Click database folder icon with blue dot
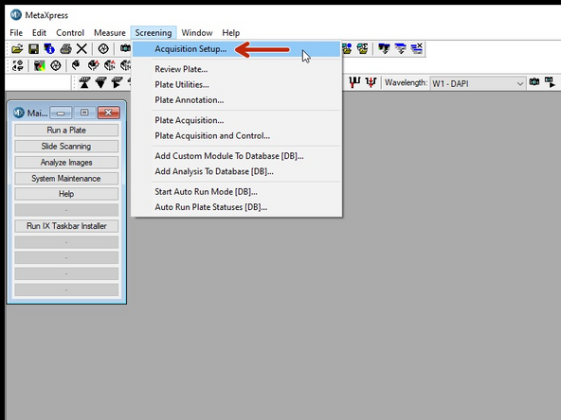Viewport: 561px width, 420px height. [x=347, y=48]
